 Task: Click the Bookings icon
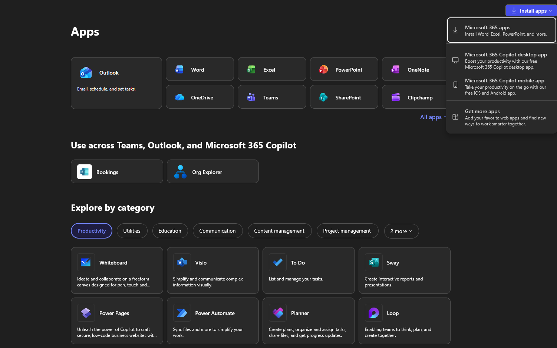coord(85,172)
